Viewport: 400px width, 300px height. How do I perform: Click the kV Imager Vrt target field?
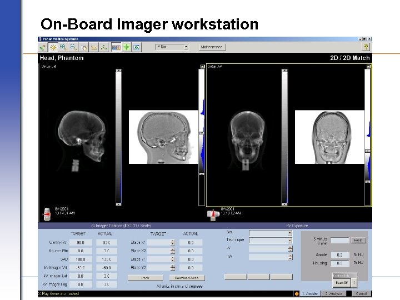(81, 268)
